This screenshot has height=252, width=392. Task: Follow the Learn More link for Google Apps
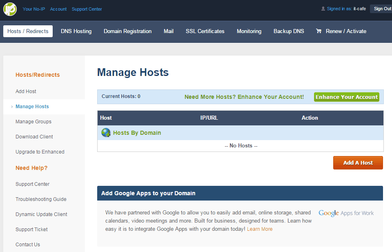point(260,229)
